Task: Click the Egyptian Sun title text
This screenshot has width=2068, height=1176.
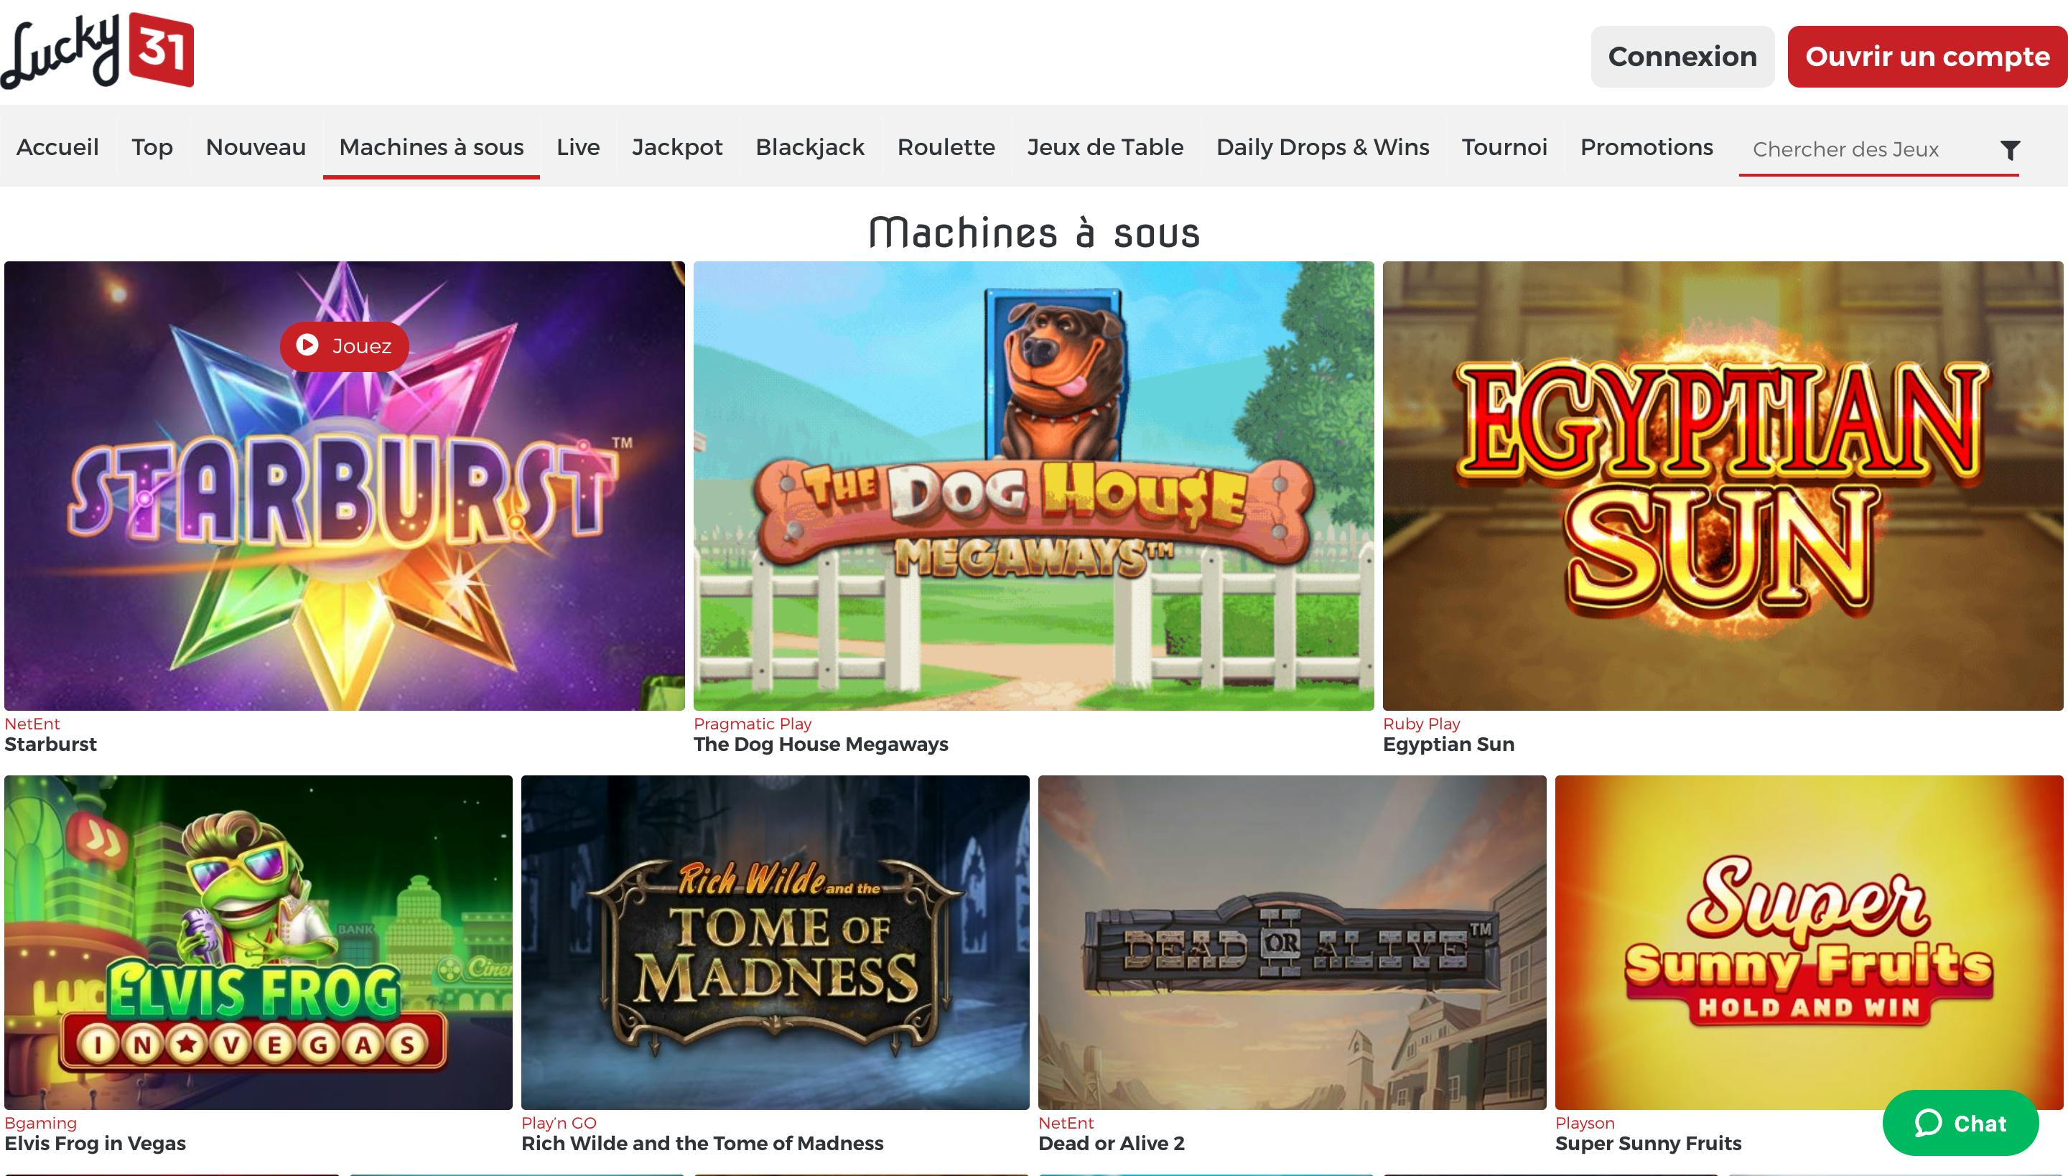Action: (x=1448, y=744)
